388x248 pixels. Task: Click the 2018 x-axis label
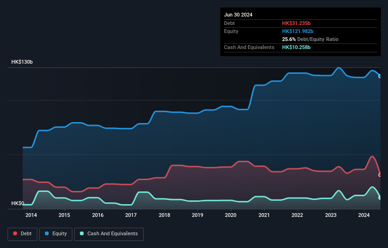(164, 215)
